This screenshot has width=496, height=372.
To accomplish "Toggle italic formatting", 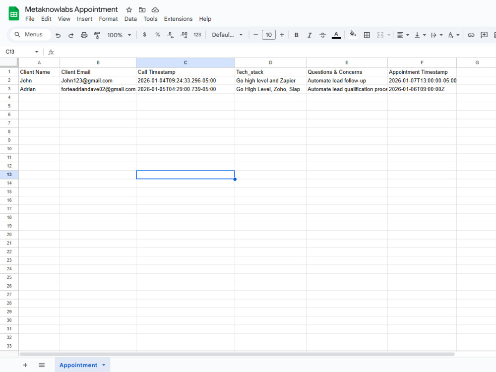I will pos(310,35).
